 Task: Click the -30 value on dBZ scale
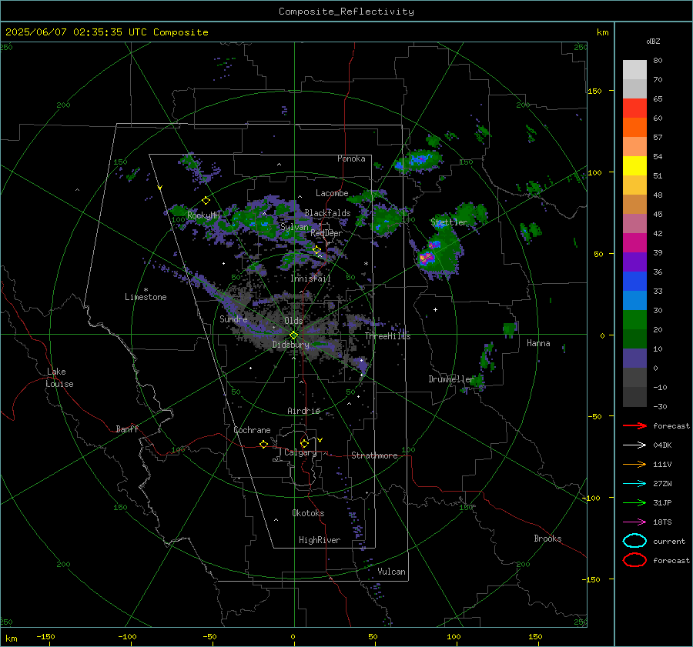(x=660, y=406)
